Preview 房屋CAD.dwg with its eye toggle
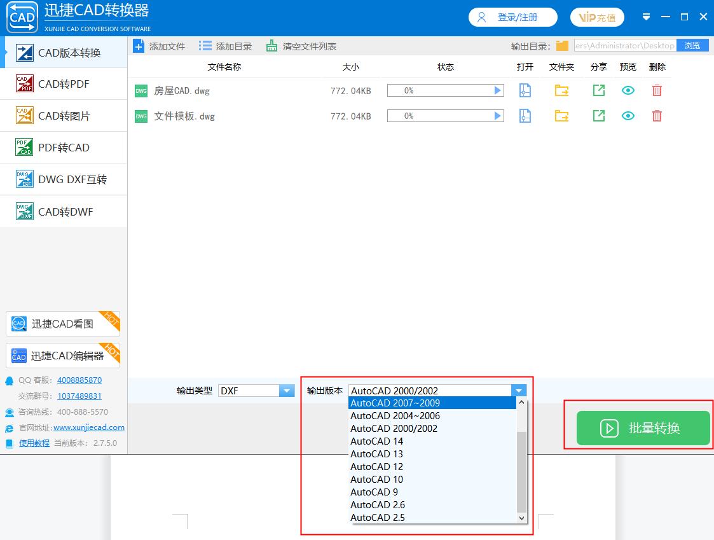Image resolution: width=714 pixels, height=540 pixels. [x=628, y=90]
